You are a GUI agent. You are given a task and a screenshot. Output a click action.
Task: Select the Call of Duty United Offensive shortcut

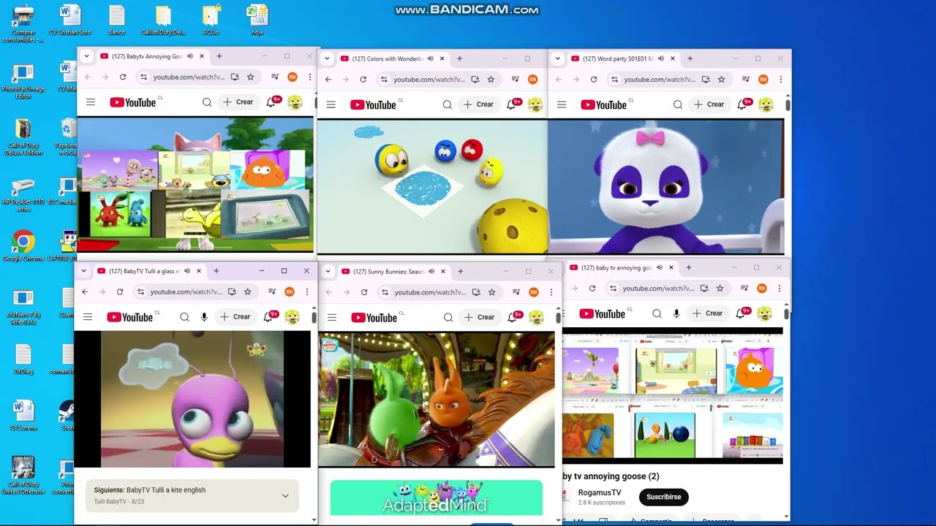point(23,475)
